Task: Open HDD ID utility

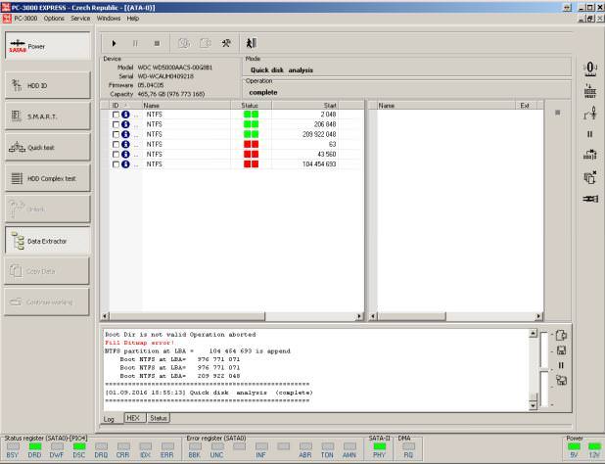Action: 47,85
